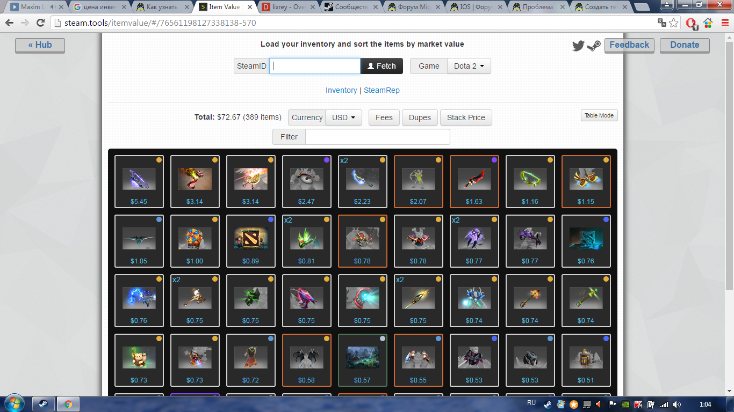Open the Twitter bird icon link
This screenshot has width=734, height=412.
pyautogui.click(x=578, y=46)
